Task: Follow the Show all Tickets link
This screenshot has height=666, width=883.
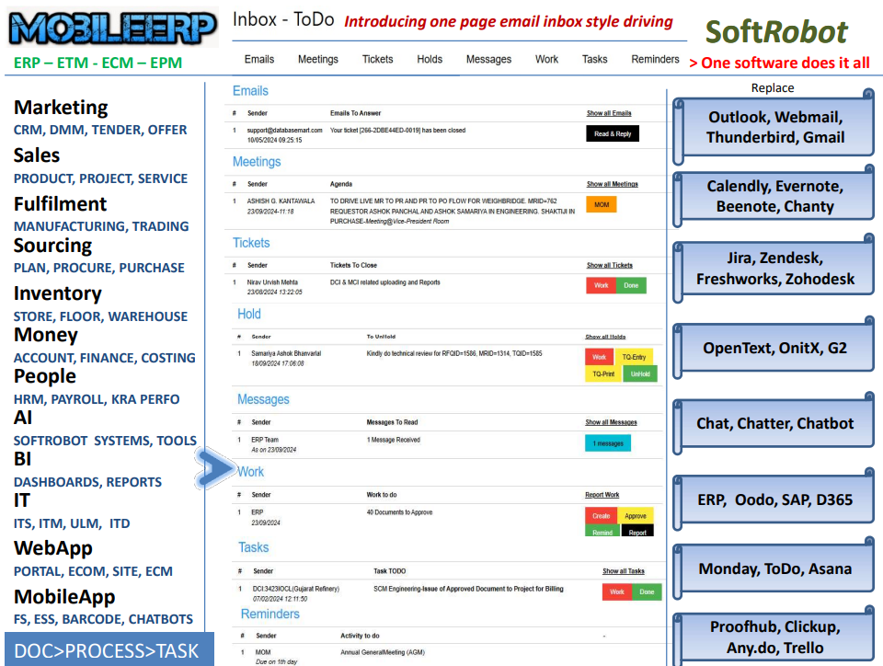Action: pos(609,265)
